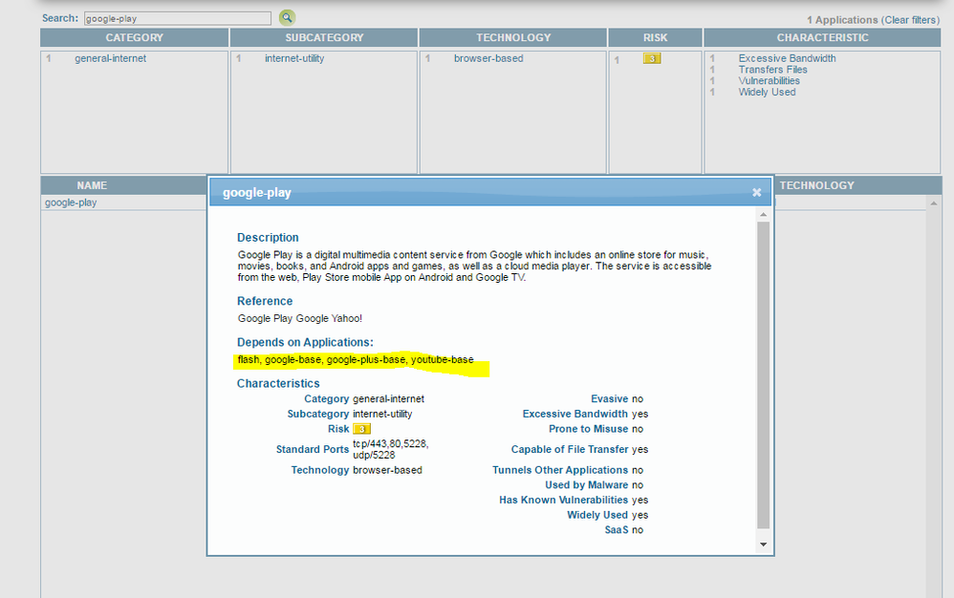This screenshot has height=598, width=954.
Task: Click the Standard Ports label
Action: (x=313, y=450)
